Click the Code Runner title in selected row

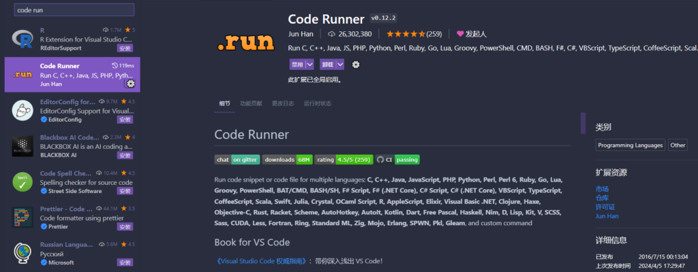60,66
